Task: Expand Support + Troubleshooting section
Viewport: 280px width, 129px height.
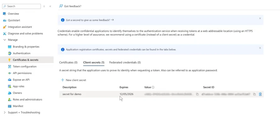Action: (5, 113)
